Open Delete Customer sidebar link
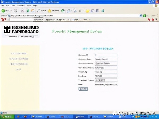 pyautogui.click(x=18, y=64)
